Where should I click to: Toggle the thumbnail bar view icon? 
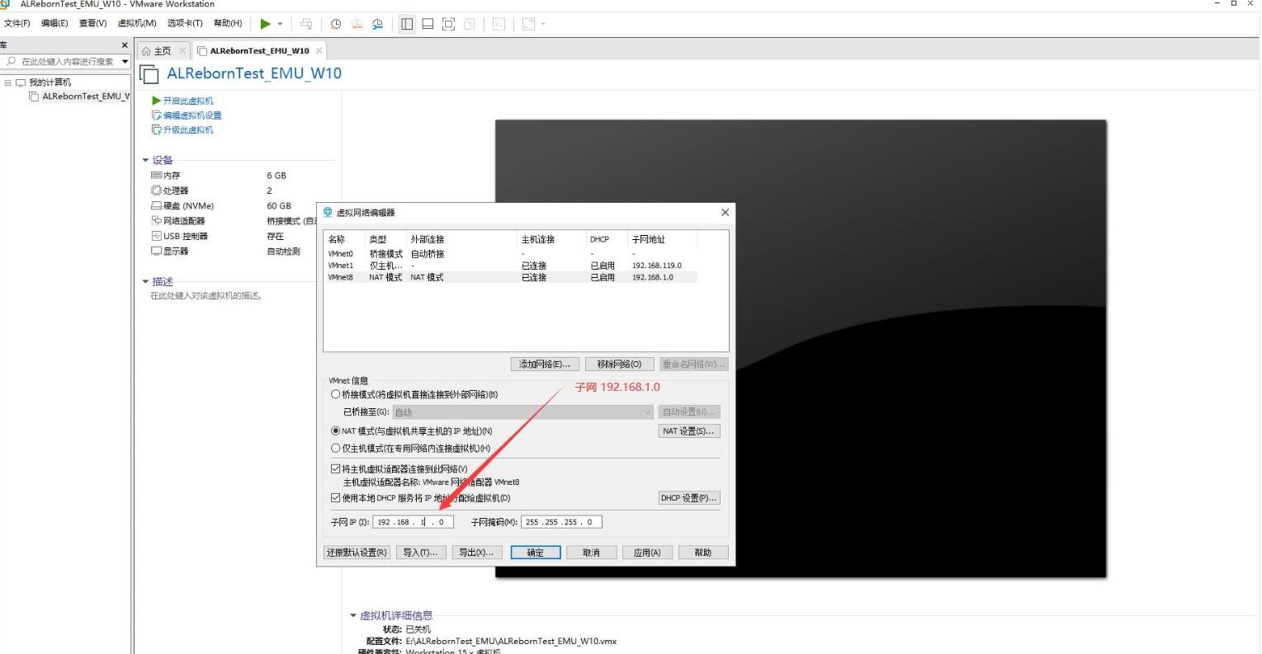point(428,24)
